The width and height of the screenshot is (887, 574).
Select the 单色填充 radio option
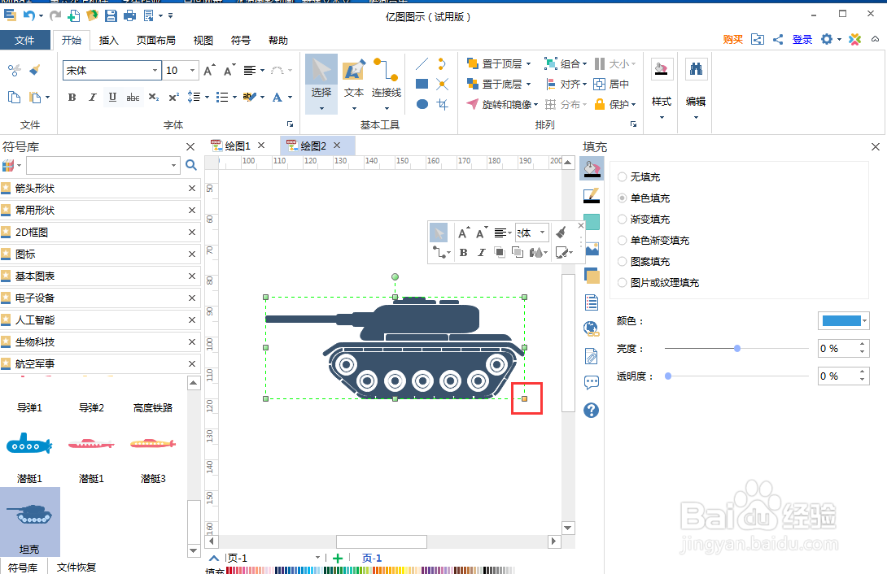[x=623, y=198]
